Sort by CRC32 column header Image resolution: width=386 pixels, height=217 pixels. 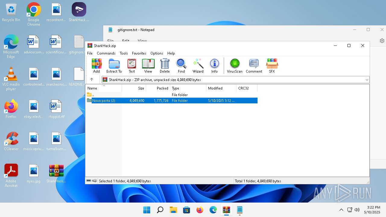click(247, 88)
